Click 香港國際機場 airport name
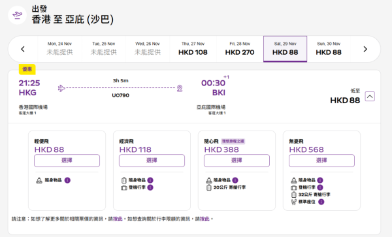 point(33,107)
